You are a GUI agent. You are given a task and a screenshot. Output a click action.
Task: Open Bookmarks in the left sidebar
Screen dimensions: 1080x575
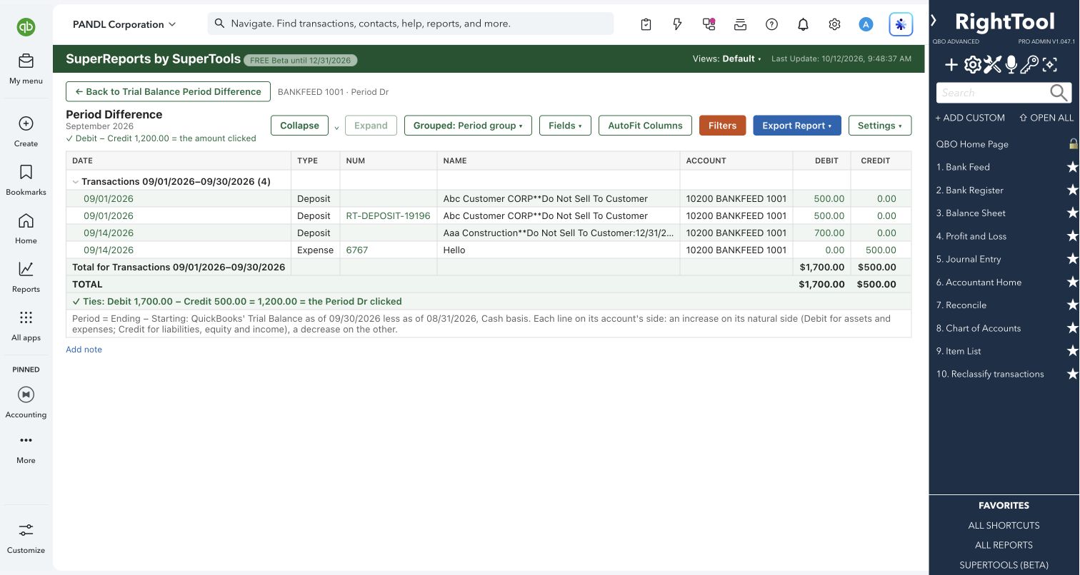26,172
